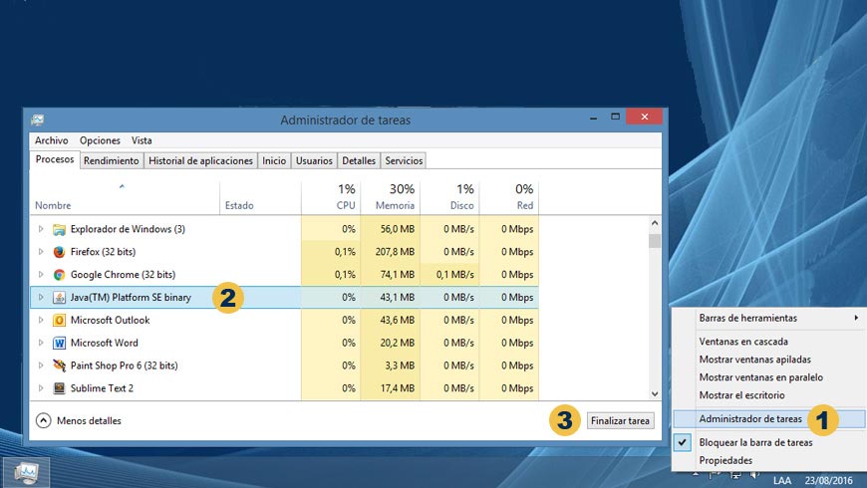867x488 pixels.
Task: Click the Finalizar tarea button
Action: [620, 420]
